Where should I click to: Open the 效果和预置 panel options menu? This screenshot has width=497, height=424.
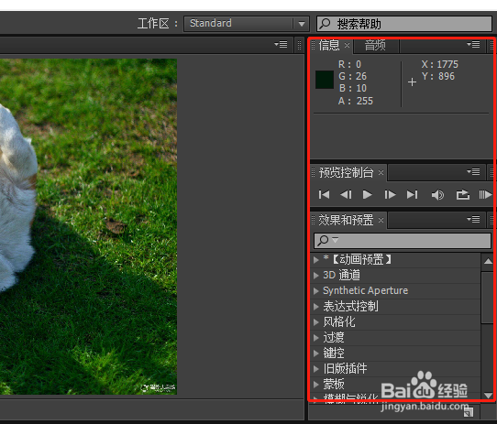pyautogui.click(x=473, y=219)
